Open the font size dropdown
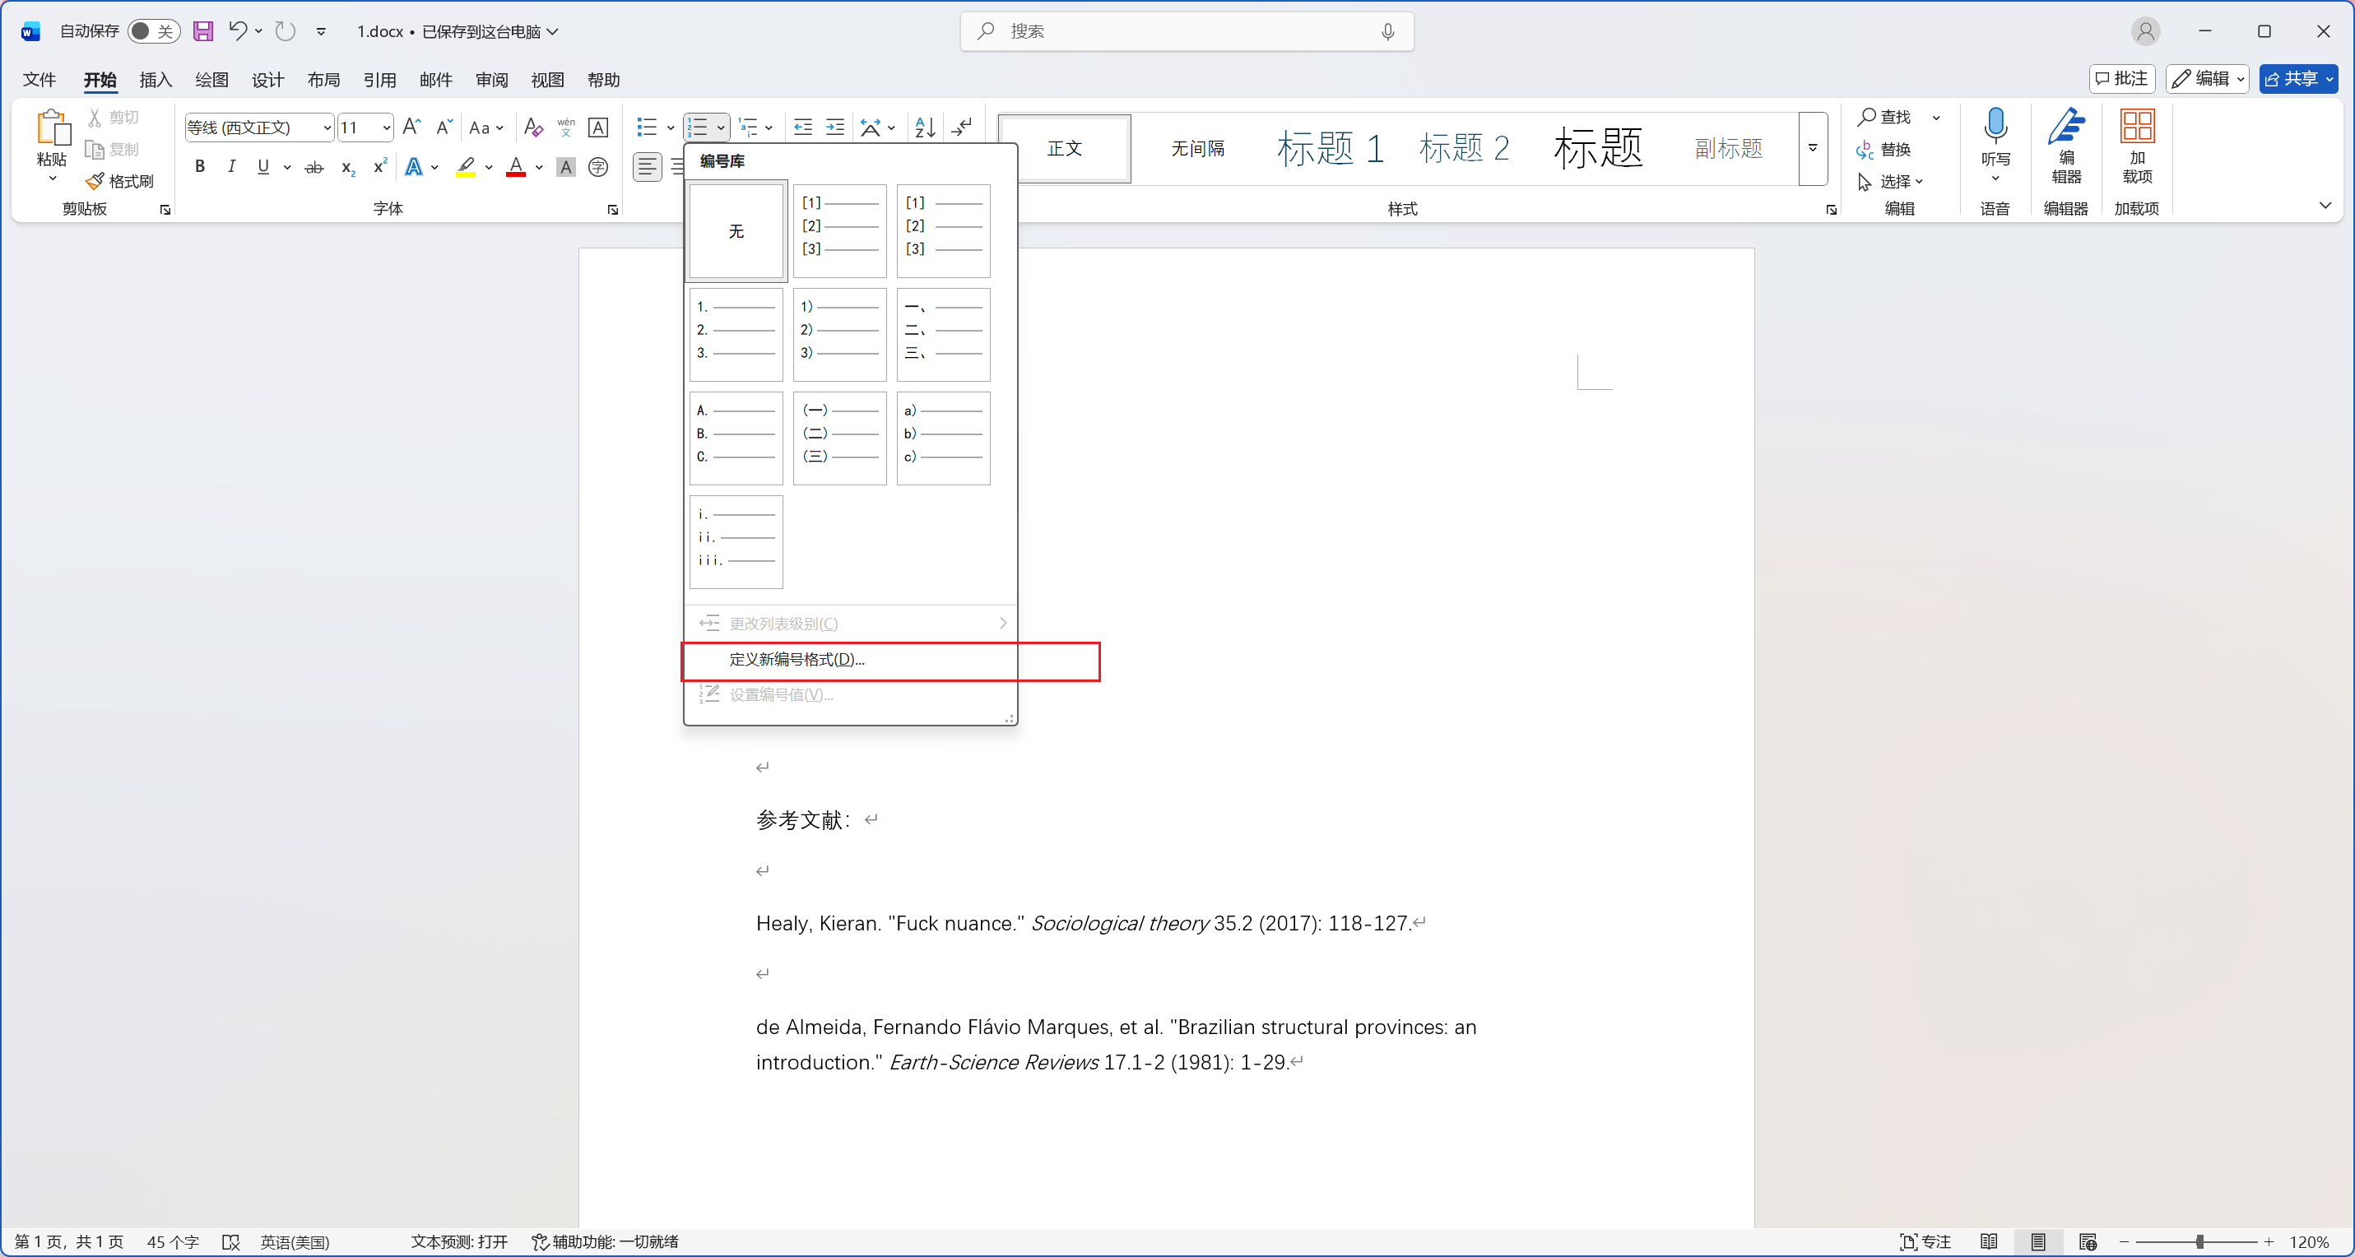The height and width of the screenshot is (1257, 2355). pyautogui.click(x=387, y=127)
